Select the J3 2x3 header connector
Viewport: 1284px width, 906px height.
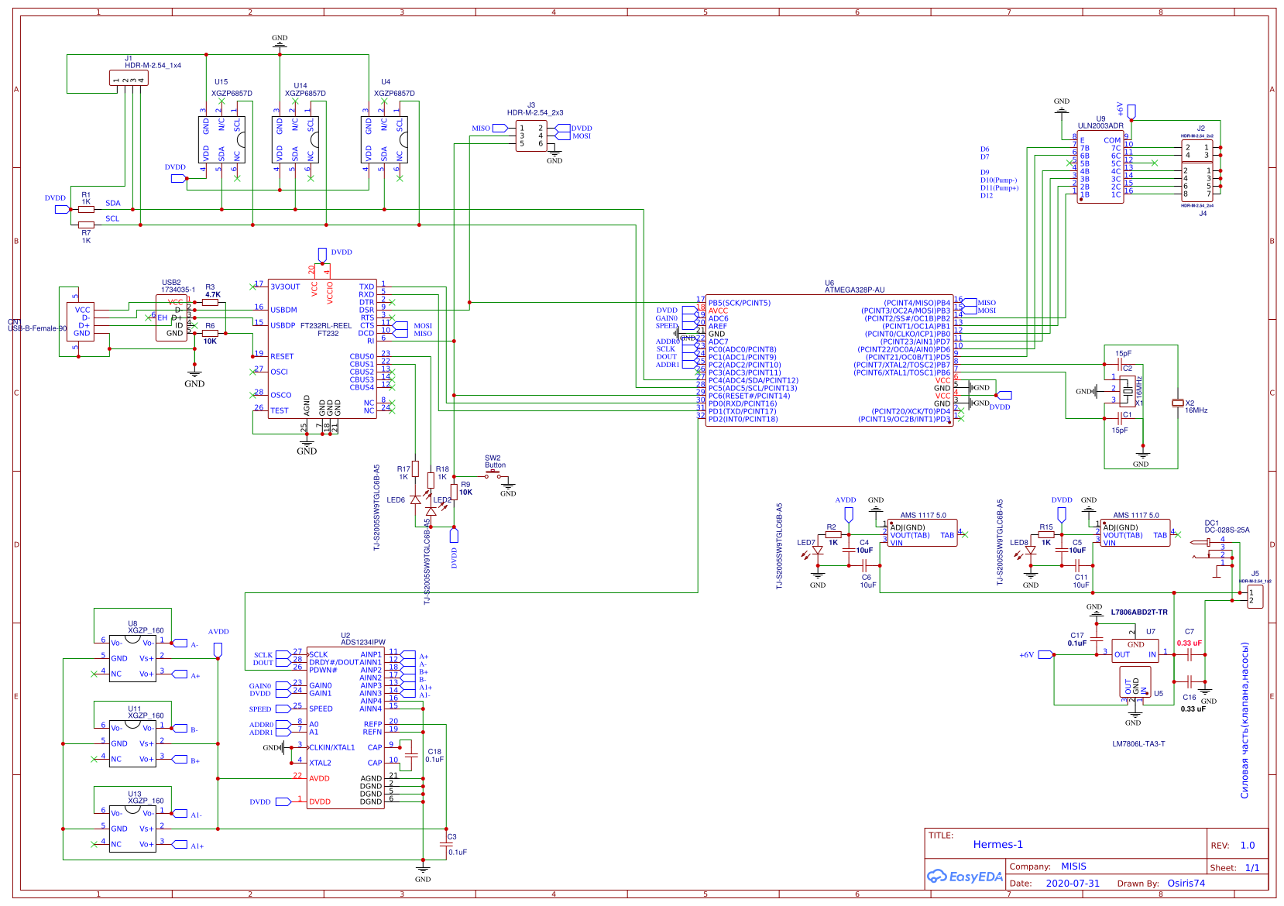point(531,136)
